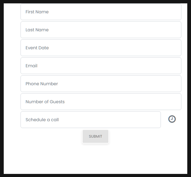Click the right end of the Email box

tap(175, 66)
